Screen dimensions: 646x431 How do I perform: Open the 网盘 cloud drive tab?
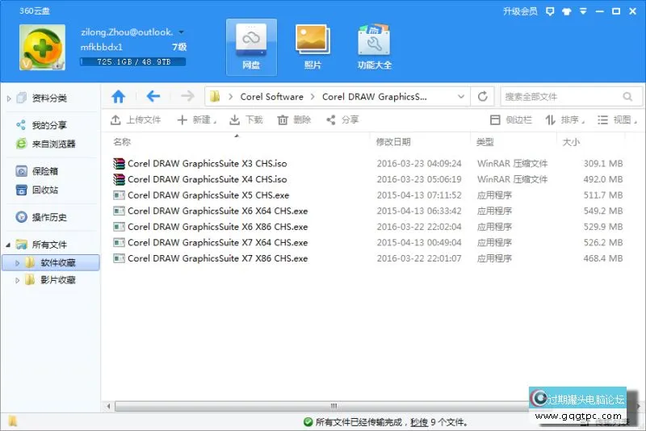251,47
